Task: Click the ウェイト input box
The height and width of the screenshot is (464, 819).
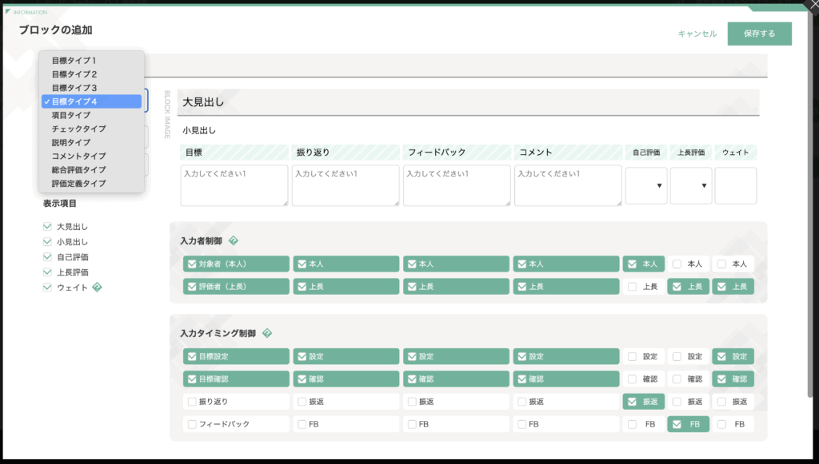Action: [735, 185]
